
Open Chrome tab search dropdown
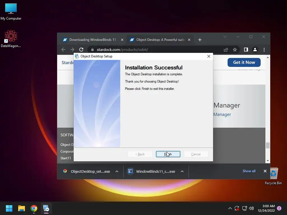click(225, 37)
